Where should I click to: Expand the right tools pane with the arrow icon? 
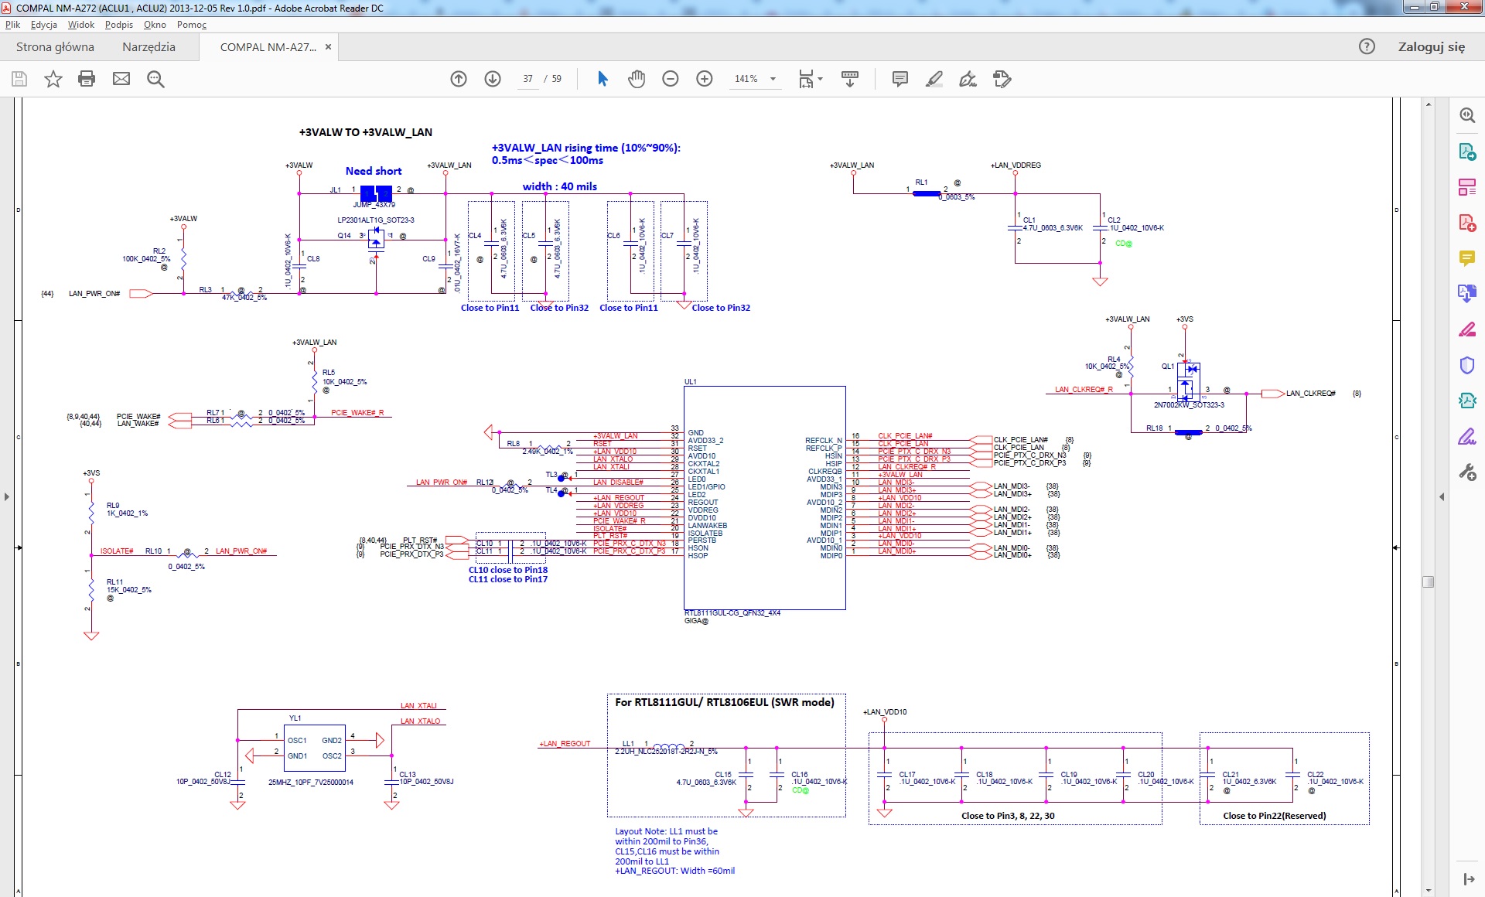[1468, 879]
